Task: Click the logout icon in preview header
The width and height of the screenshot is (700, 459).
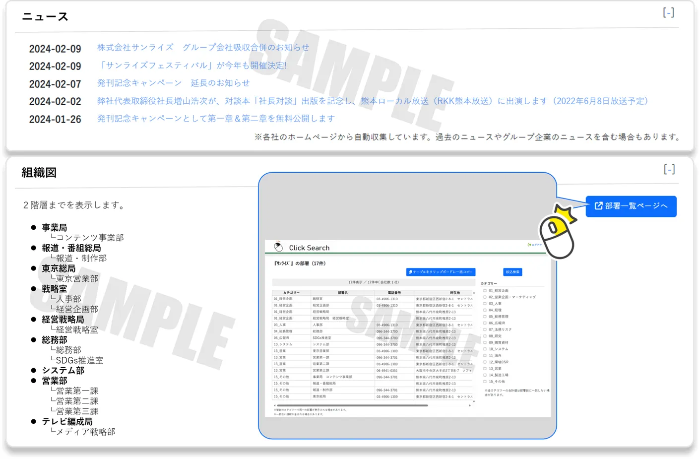Action: click(529, 245)
